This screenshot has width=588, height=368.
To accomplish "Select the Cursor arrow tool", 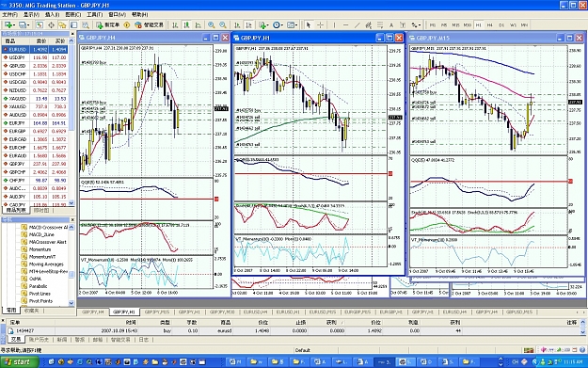I will pos(309,25).
